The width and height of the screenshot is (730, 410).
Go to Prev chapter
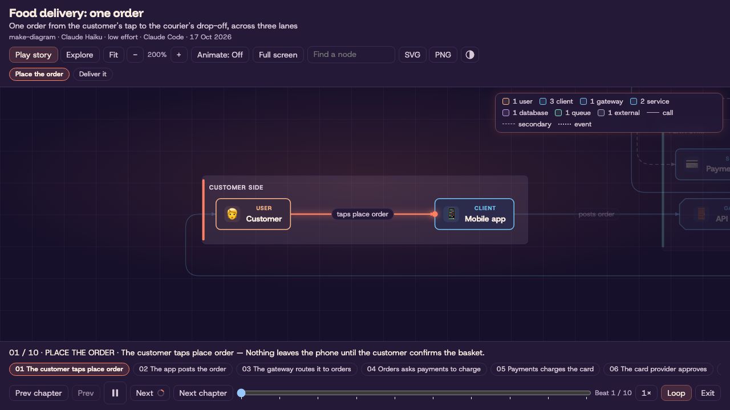click(x=39, y=393)
